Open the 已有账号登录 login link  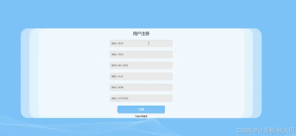pos(141,116)
